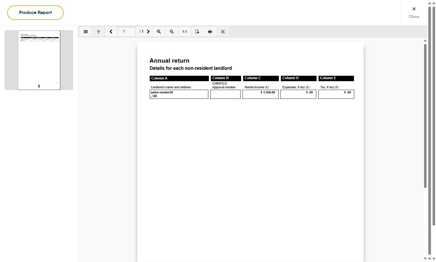436x262 pixels.
Task: Toggle the sidebar menu hamburger icon
Action: [x=86, y=32]
